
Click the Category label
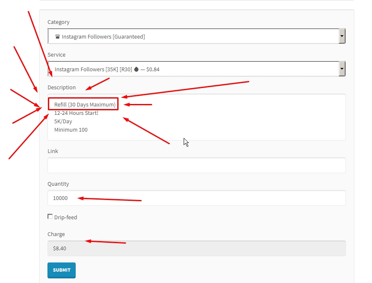[x=58, y=22]
